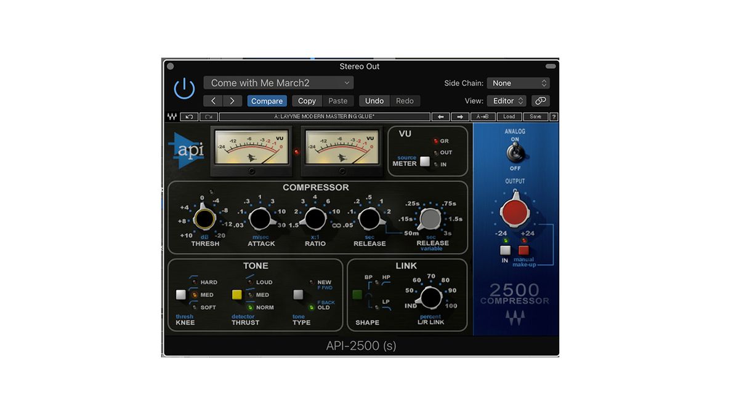Open the View Editor dropdown
Screen dimensions: 739x415
click(507, 101)
